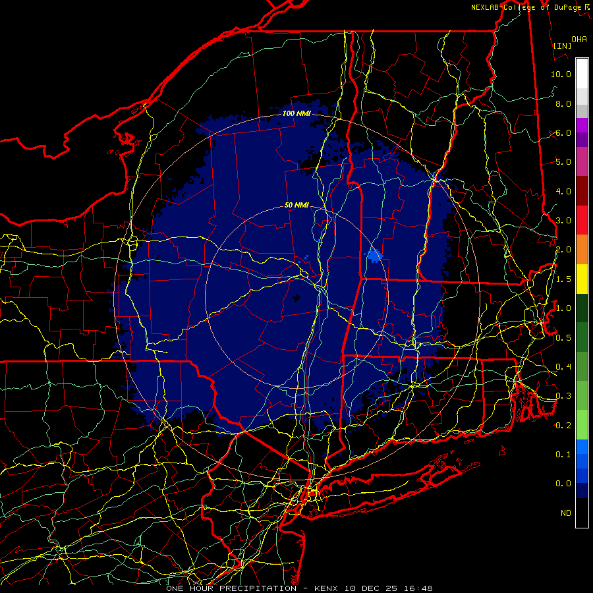The image size is (593, 593).
Task: Click the 8.0 legend value
Action: tap(563, 103)
